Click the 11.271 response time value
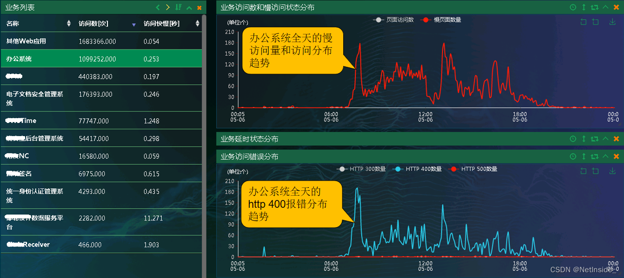624x278 pixels. [153, 218]
